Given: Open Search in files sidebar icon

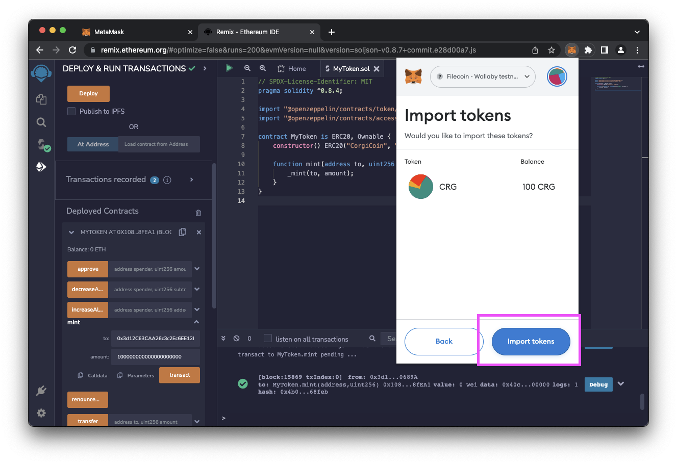Looking at the screenshot, I should click(x=41, y=122).
